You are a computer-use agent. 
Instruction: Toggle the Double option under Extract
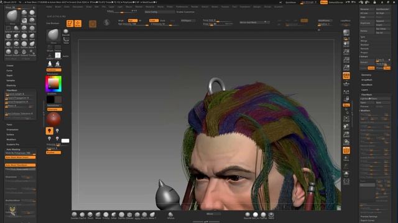[371, 68]
